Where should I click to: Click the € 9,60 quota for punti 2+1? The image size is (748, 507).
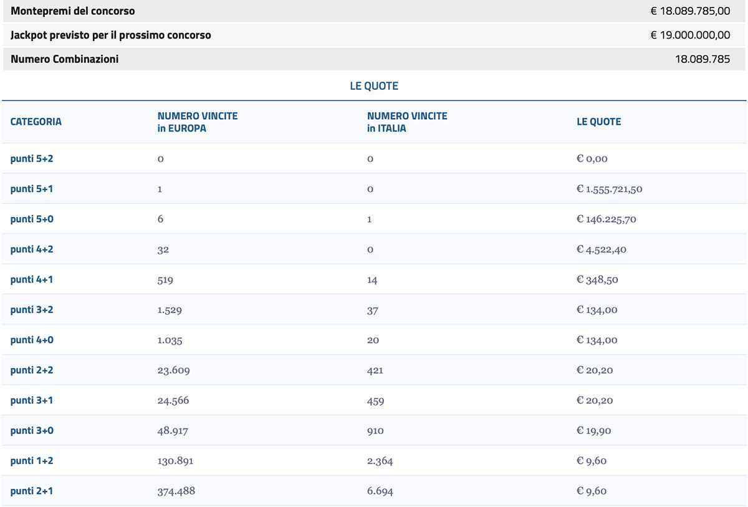click(x=592, y=491)
